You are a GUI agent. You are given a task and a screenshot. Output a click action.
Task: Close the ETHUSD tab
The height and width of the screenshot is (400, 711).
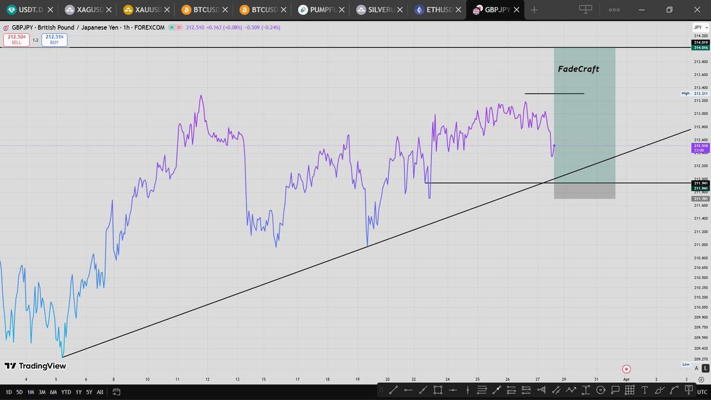(x=459, y=10)
